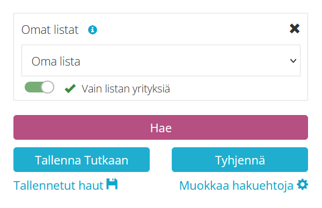Image resolution: width=322 pixels, height=208 pixels.
Task: Click the word haut in the saved searches link
Action: tap(91, 185)
